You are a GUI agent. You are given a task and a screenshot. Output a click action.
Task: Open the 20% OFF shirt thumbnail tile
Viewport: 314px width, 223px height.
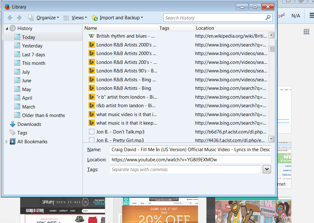point(160,210)
